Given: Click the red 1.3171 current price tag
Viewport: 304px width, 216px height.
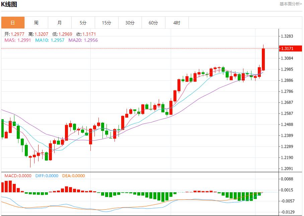Looking at the screenshot, I should tap(287, 48).
